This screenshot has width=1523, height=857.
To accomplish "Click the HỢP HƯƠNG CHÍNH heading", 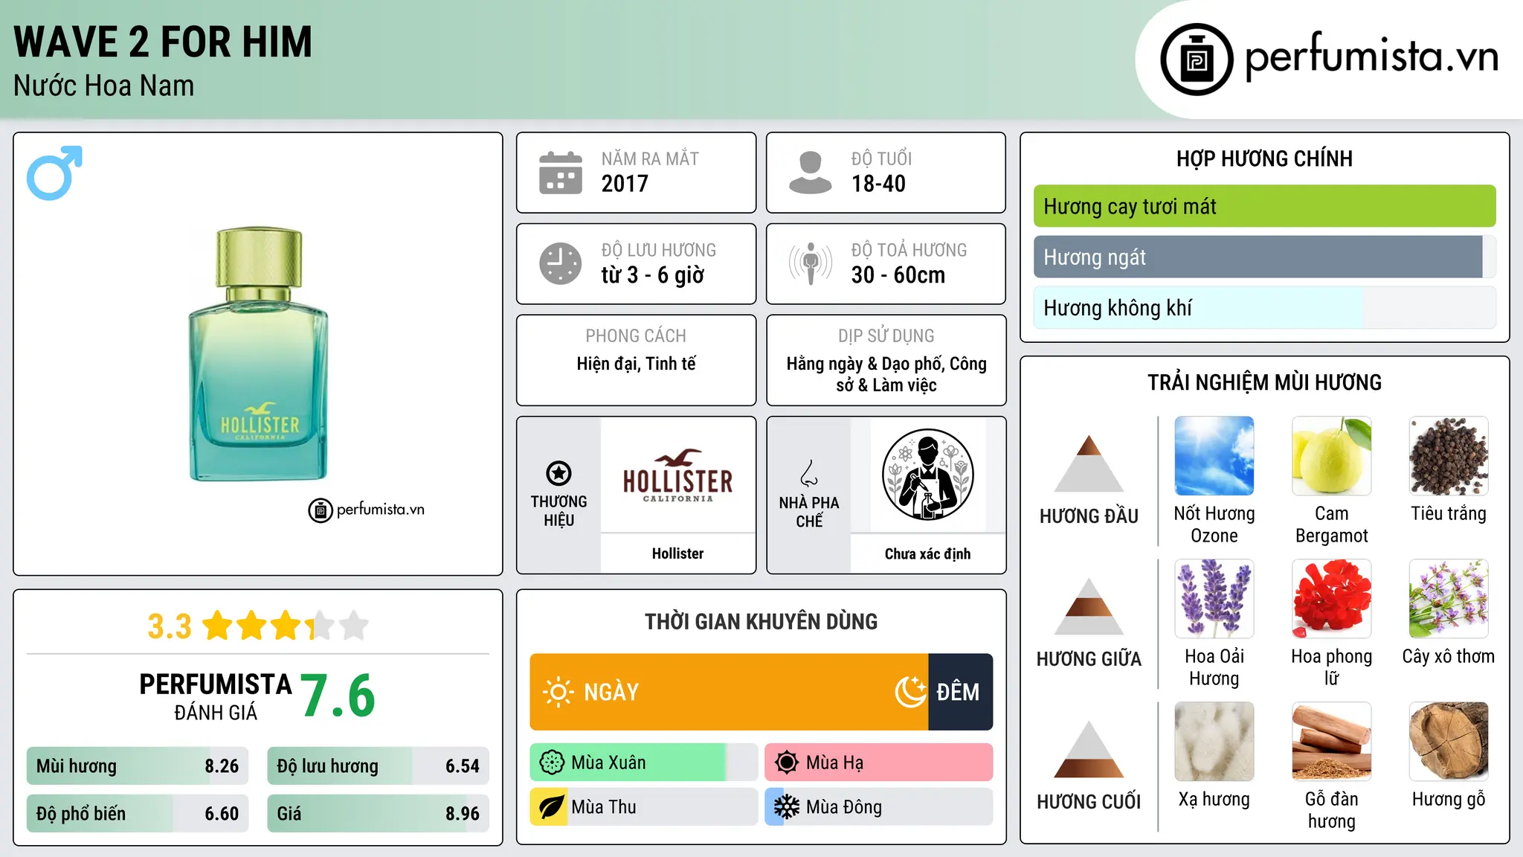I will coord(1264,158).
